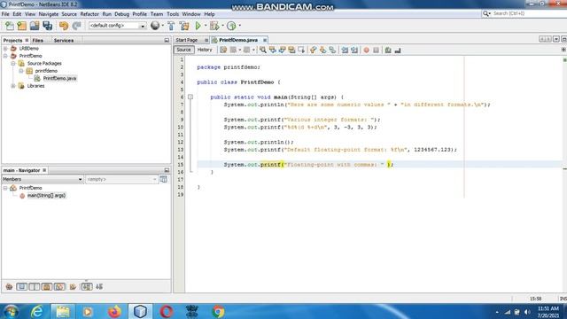Open the Run Project dropdown arrow

pyautogui.click(x=206, y=26)
